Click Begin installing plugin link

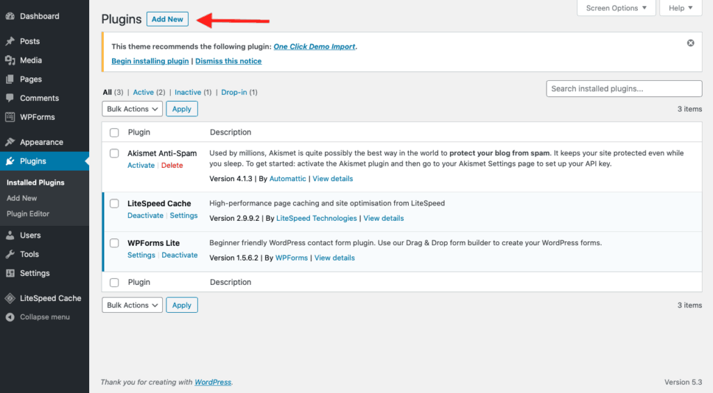pos(150,61)
